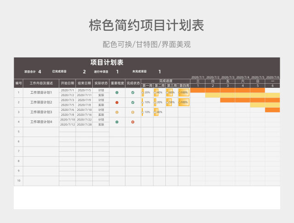Click start date cell 2020/7/1
Image resolution: width=294 pixels, height=223 pixels.
tap(68, 90)
